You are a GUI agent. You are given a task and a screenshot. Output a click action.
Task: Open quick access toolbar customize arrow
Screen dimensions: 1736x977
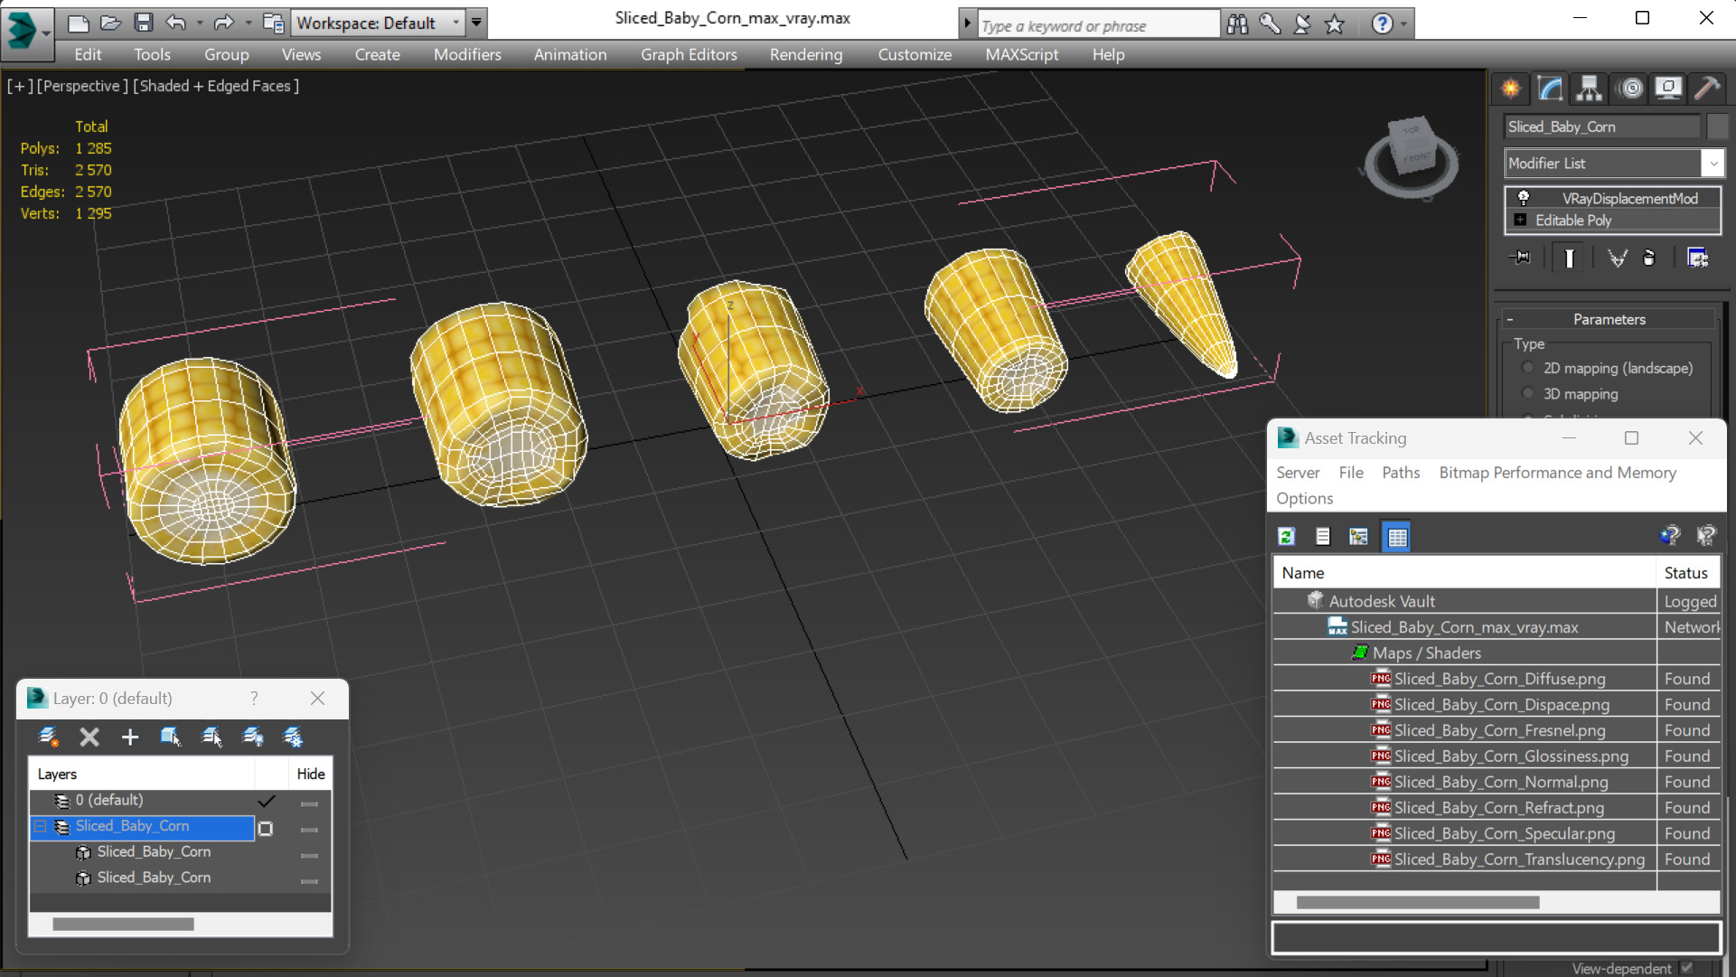476,23
